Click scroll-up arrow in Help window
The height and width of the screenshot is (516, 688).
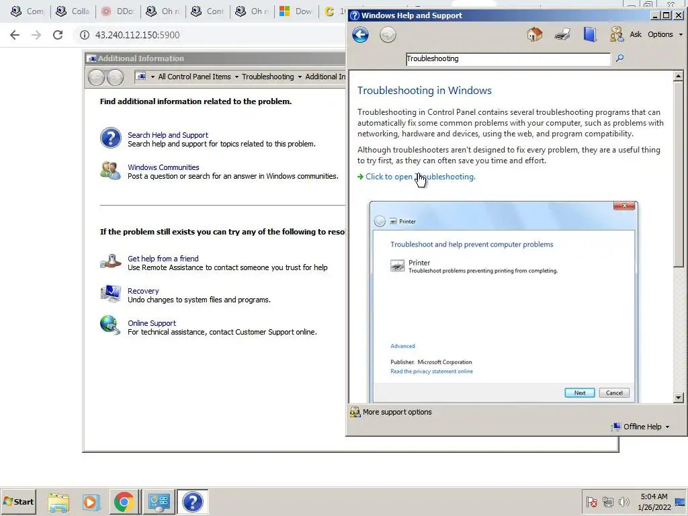[x=679, y=77]
